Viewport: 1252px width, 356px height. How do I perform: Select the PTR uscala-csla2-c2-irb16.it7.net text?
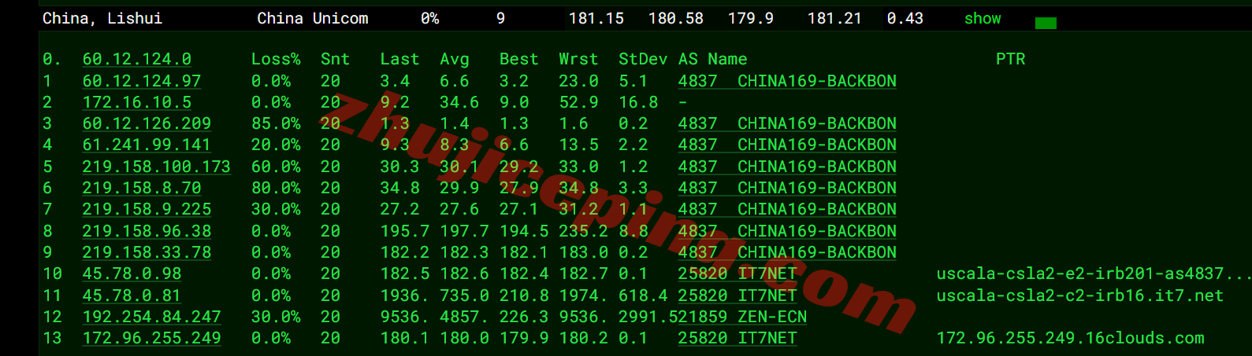[x=1079, y=295]
